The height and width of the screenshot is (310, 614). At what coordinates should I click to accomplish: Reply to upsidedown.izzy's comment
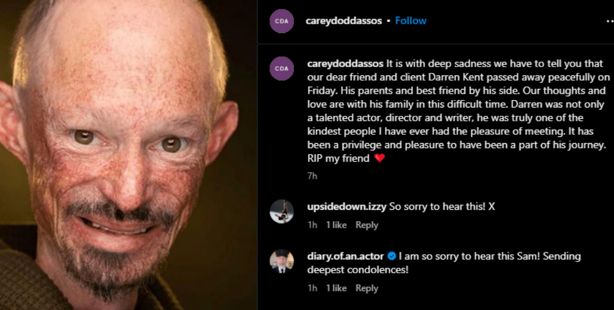coord(367,225)
